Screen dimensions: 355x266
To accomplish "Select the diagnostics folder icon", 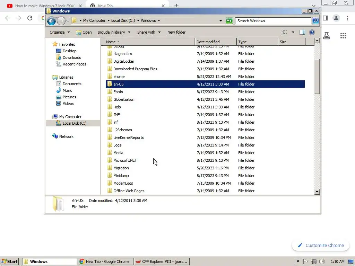I will (x=110, y=54).
